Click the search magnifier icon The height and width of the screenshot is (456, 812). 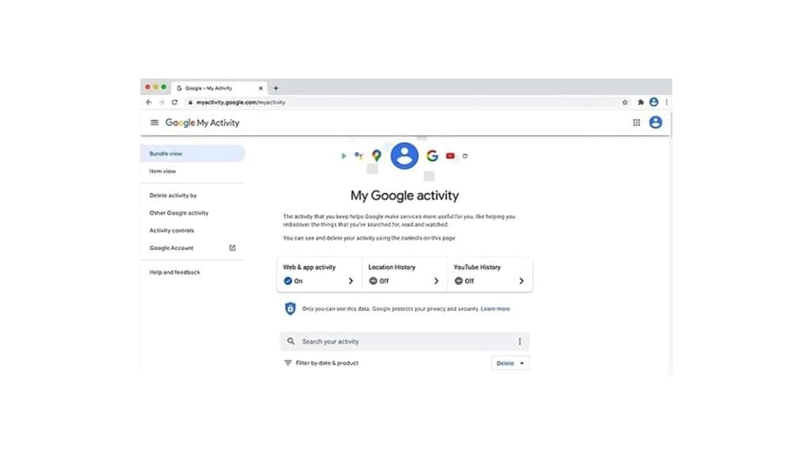point(291,341)
